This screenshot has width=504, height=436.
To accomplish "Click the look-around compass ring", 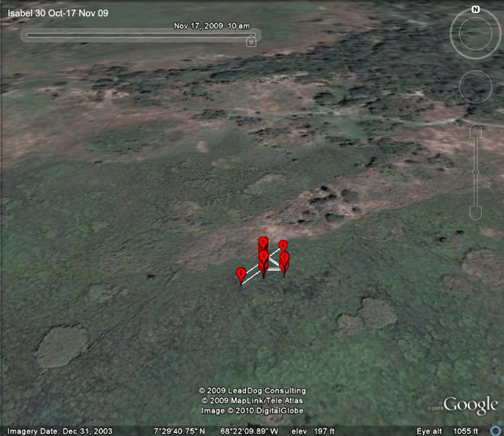I will 475,33.
